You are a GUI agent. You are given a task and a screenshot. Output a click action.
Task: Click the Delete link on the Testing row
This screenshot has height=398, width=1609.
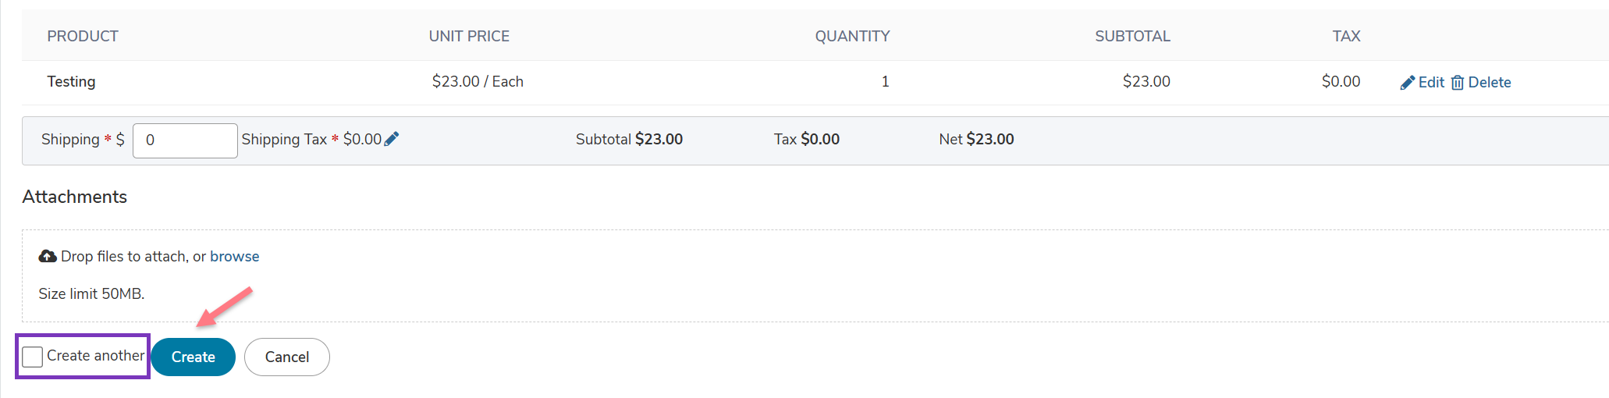click(1490, 82)
